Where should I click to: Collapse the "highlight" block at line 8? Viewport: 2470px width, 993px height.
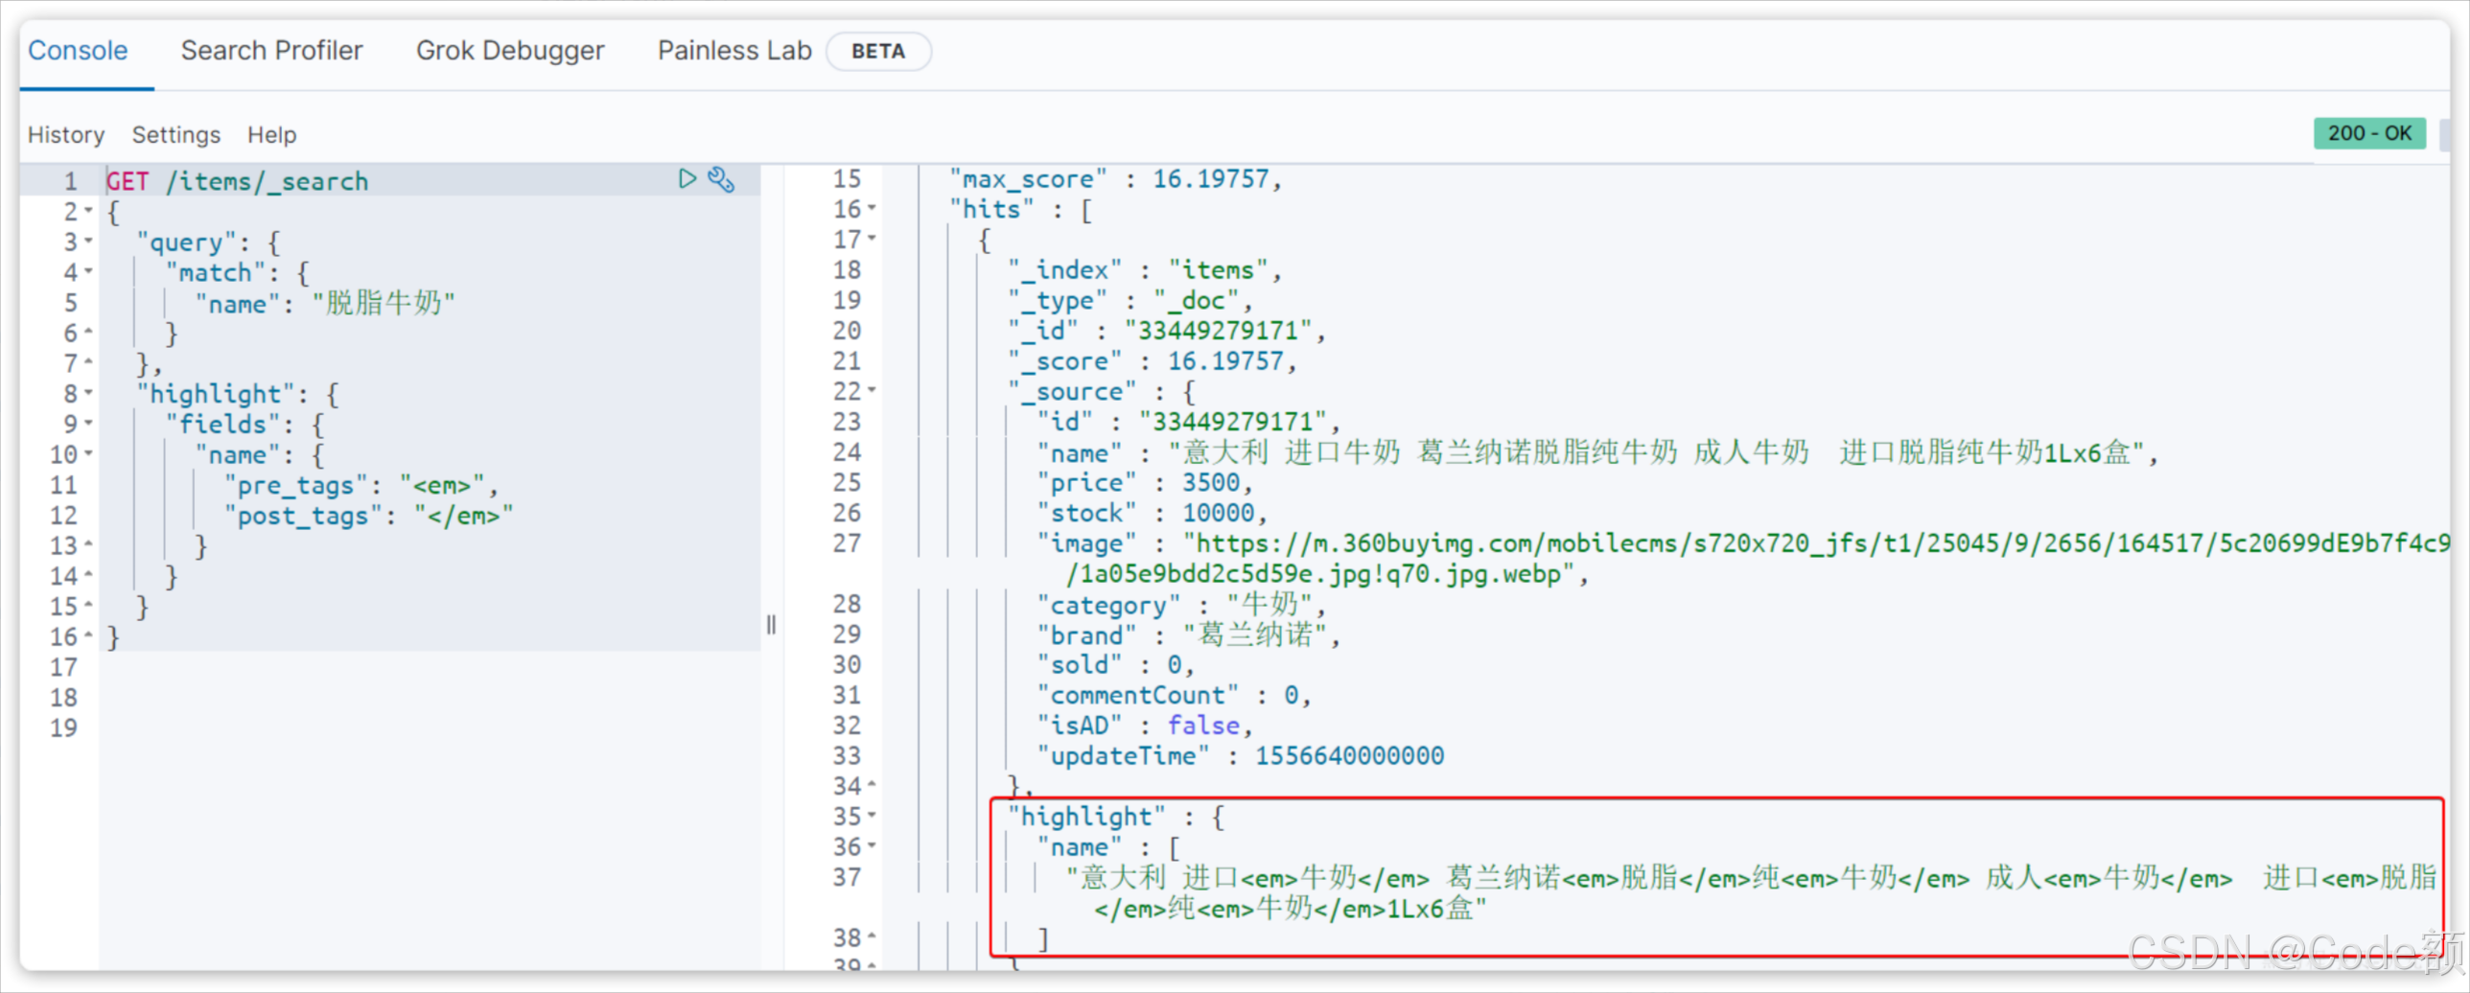tap(89, 393)
